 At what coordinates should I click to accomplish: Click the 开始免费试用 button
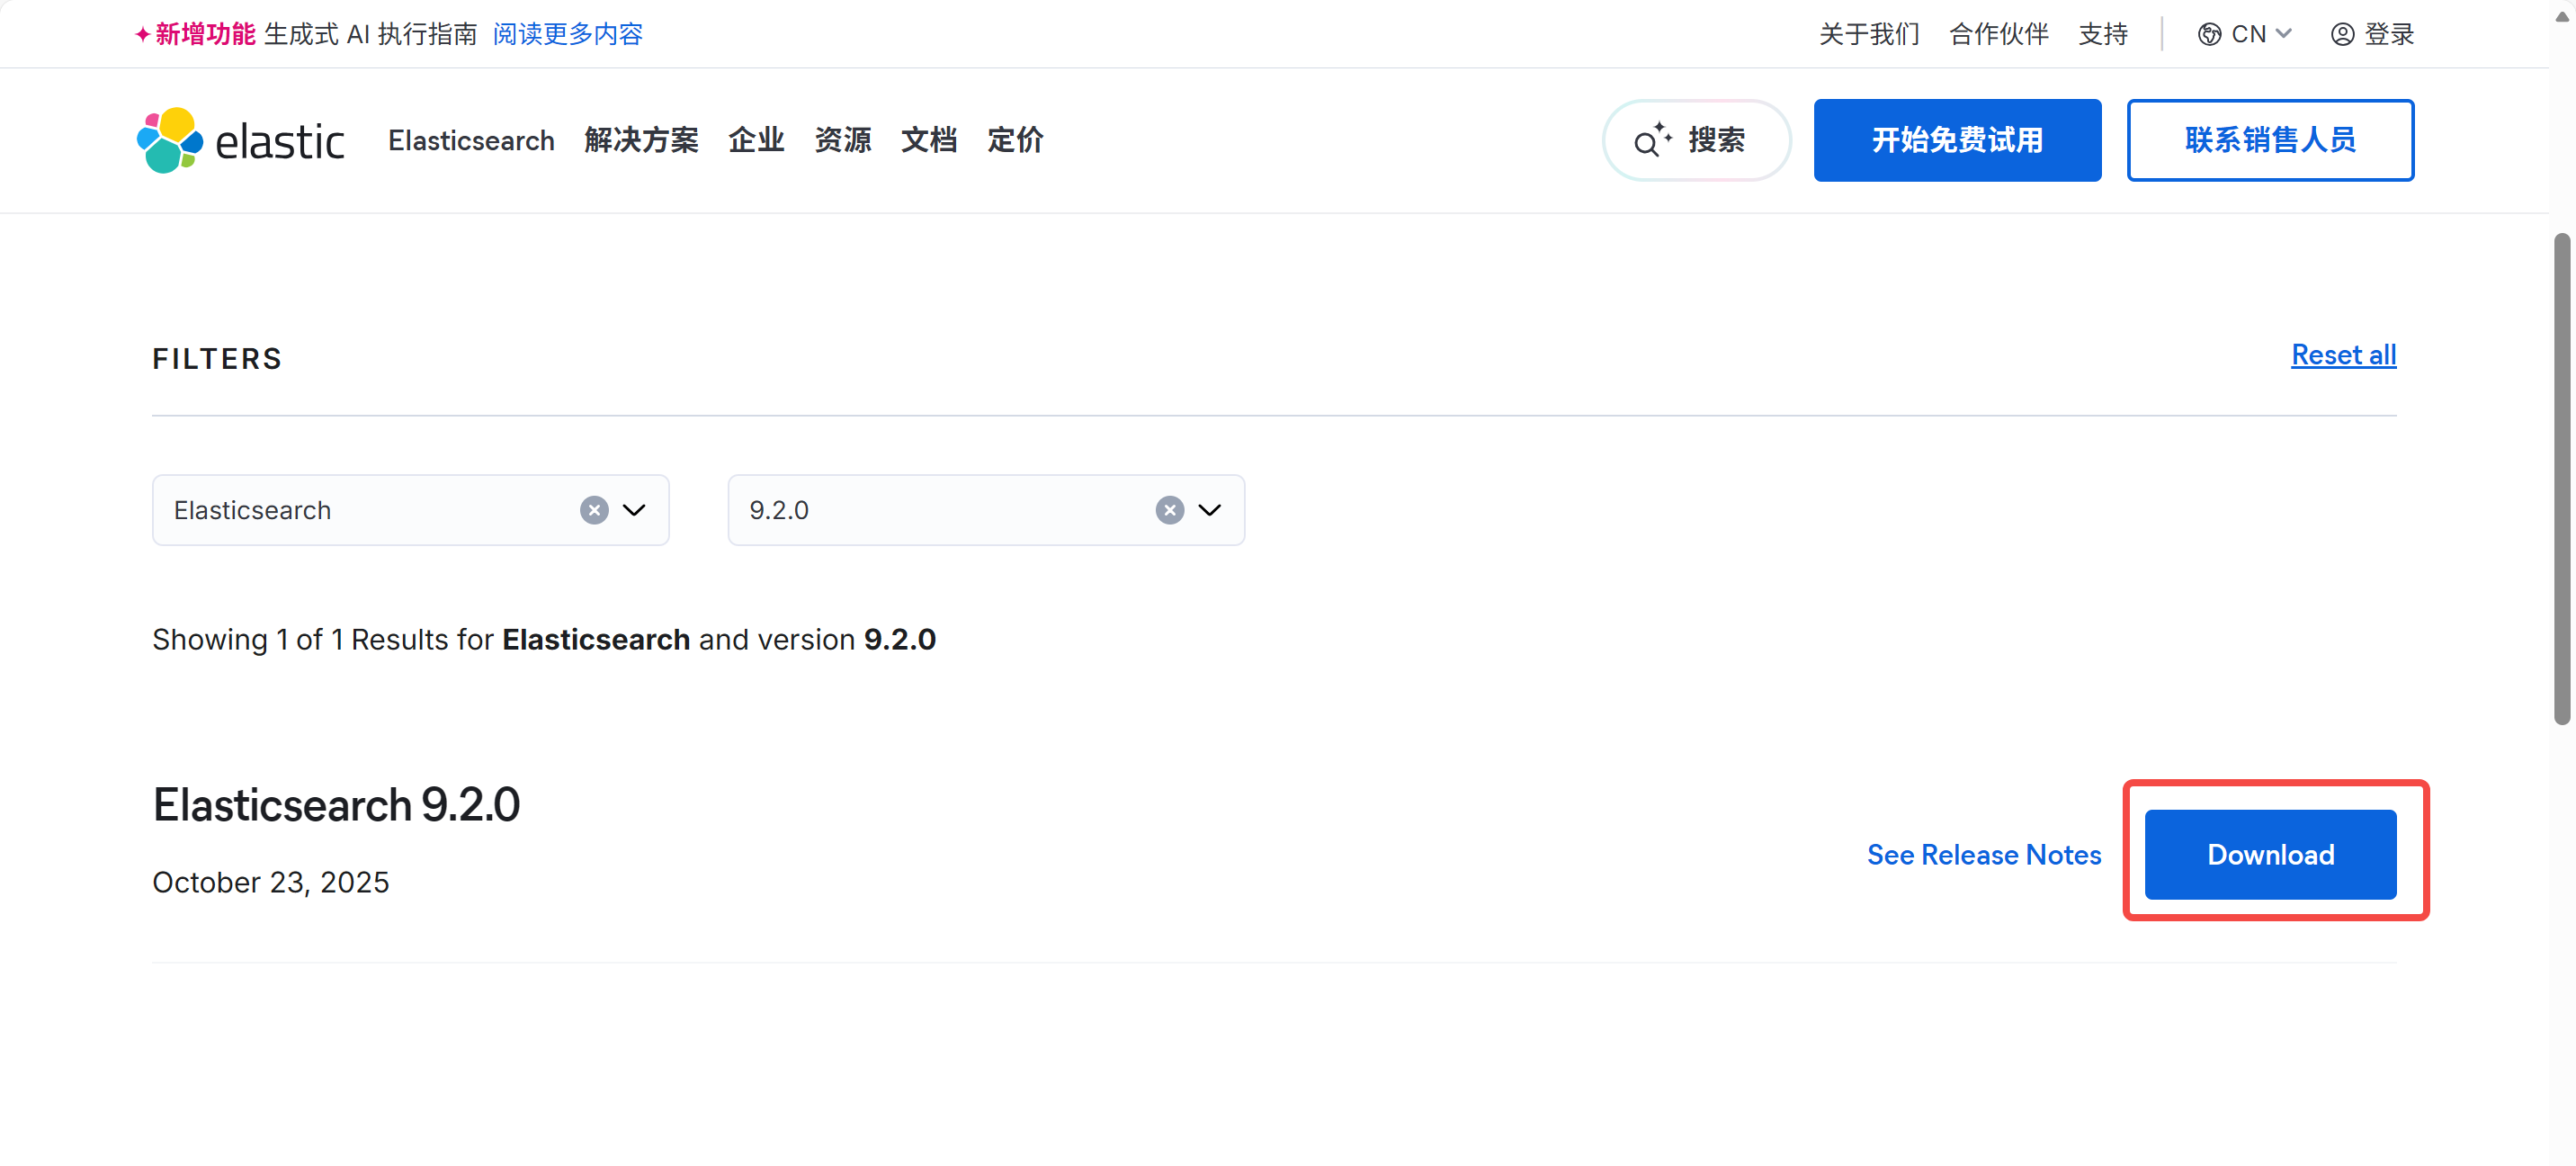[1956, 140]
